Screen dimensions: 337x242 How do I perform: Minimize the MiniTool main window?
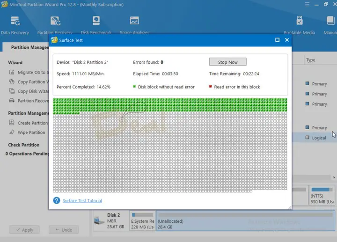[x=316, y=5]
